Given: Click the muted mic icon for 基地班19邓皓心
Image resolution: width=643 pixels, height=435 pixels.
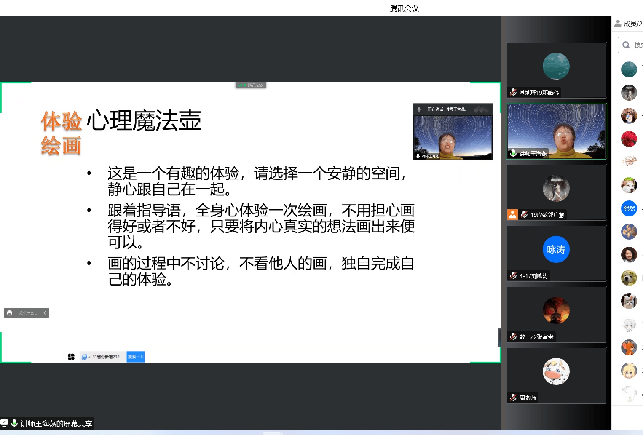Looking at the screenshot, I should [513, 92].
